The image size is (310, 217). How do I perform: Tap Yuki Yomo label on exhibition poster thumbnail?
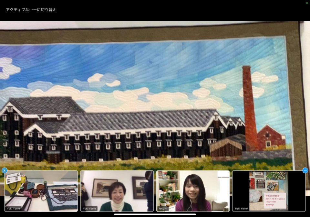[x=241, y=209]
